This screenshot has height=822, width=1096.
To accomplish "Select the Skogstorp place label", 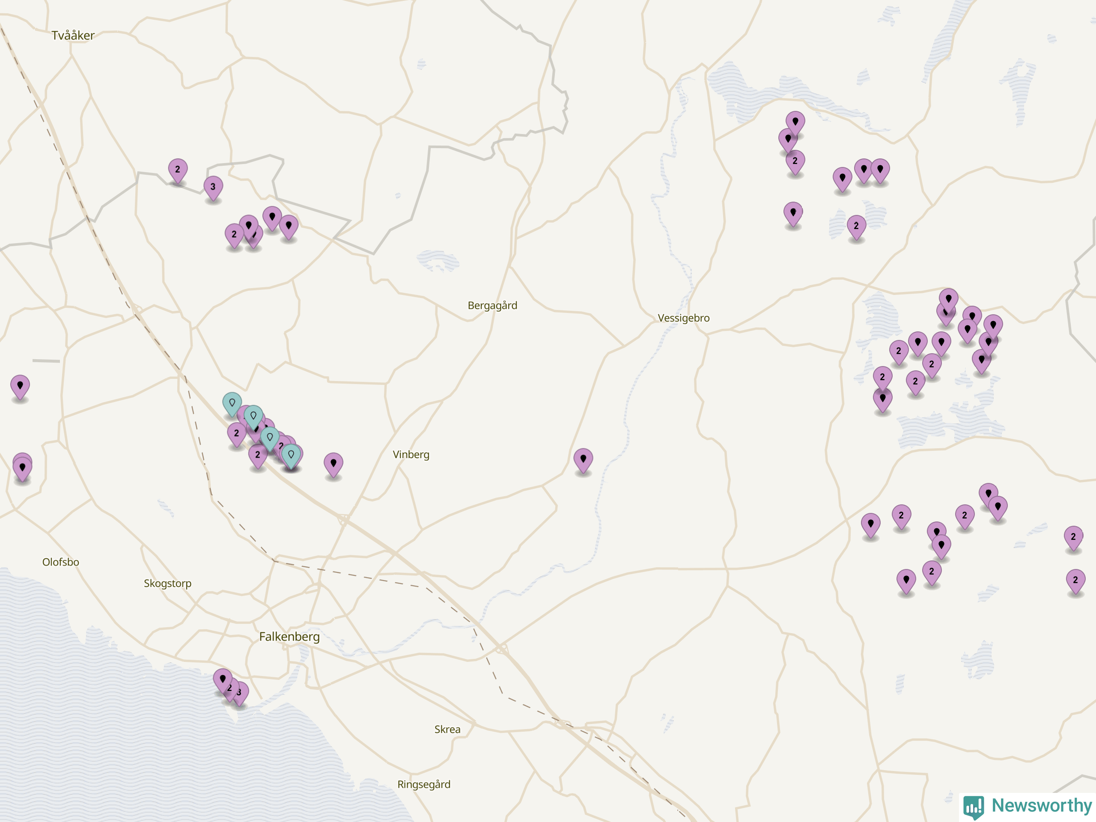I will pos(167,583).
